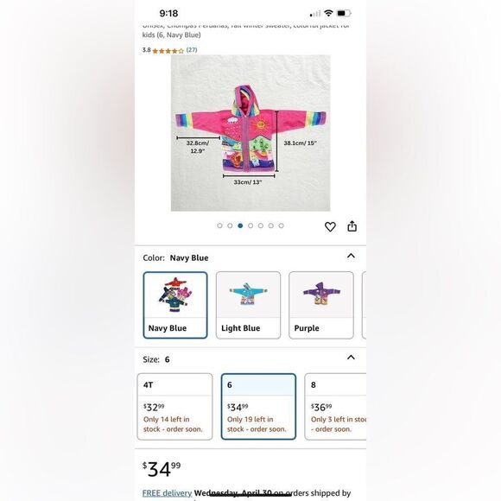Tap the star rating icons

point(168,51)
